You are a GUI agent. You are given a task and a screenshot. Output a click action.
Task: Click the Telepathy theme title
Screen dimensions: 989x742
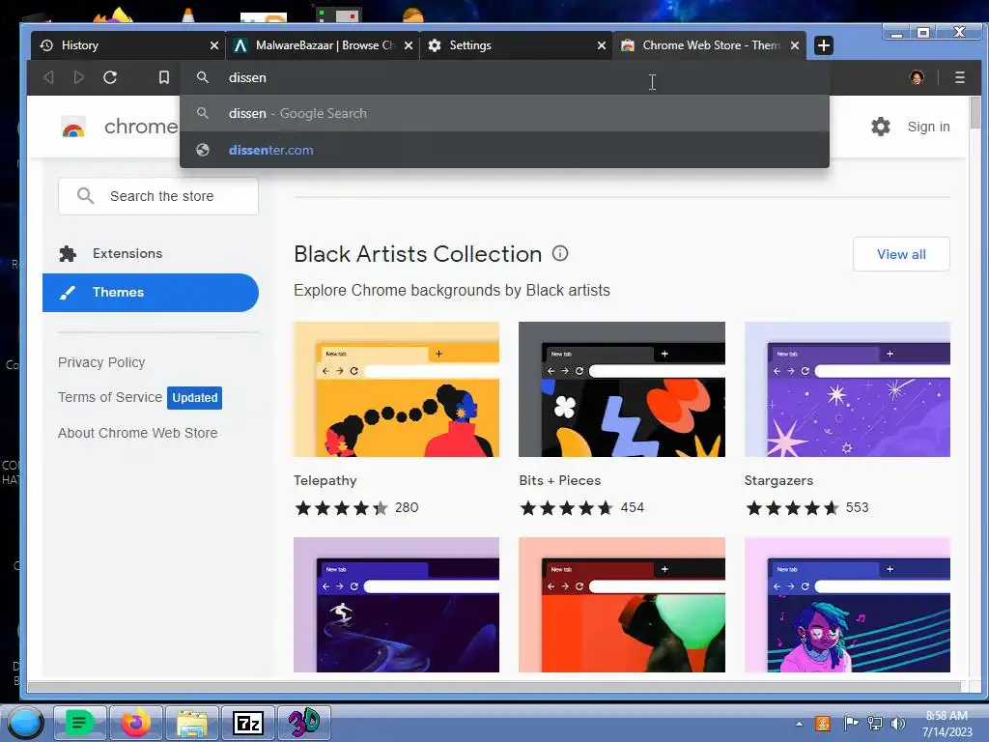[325, 480]
